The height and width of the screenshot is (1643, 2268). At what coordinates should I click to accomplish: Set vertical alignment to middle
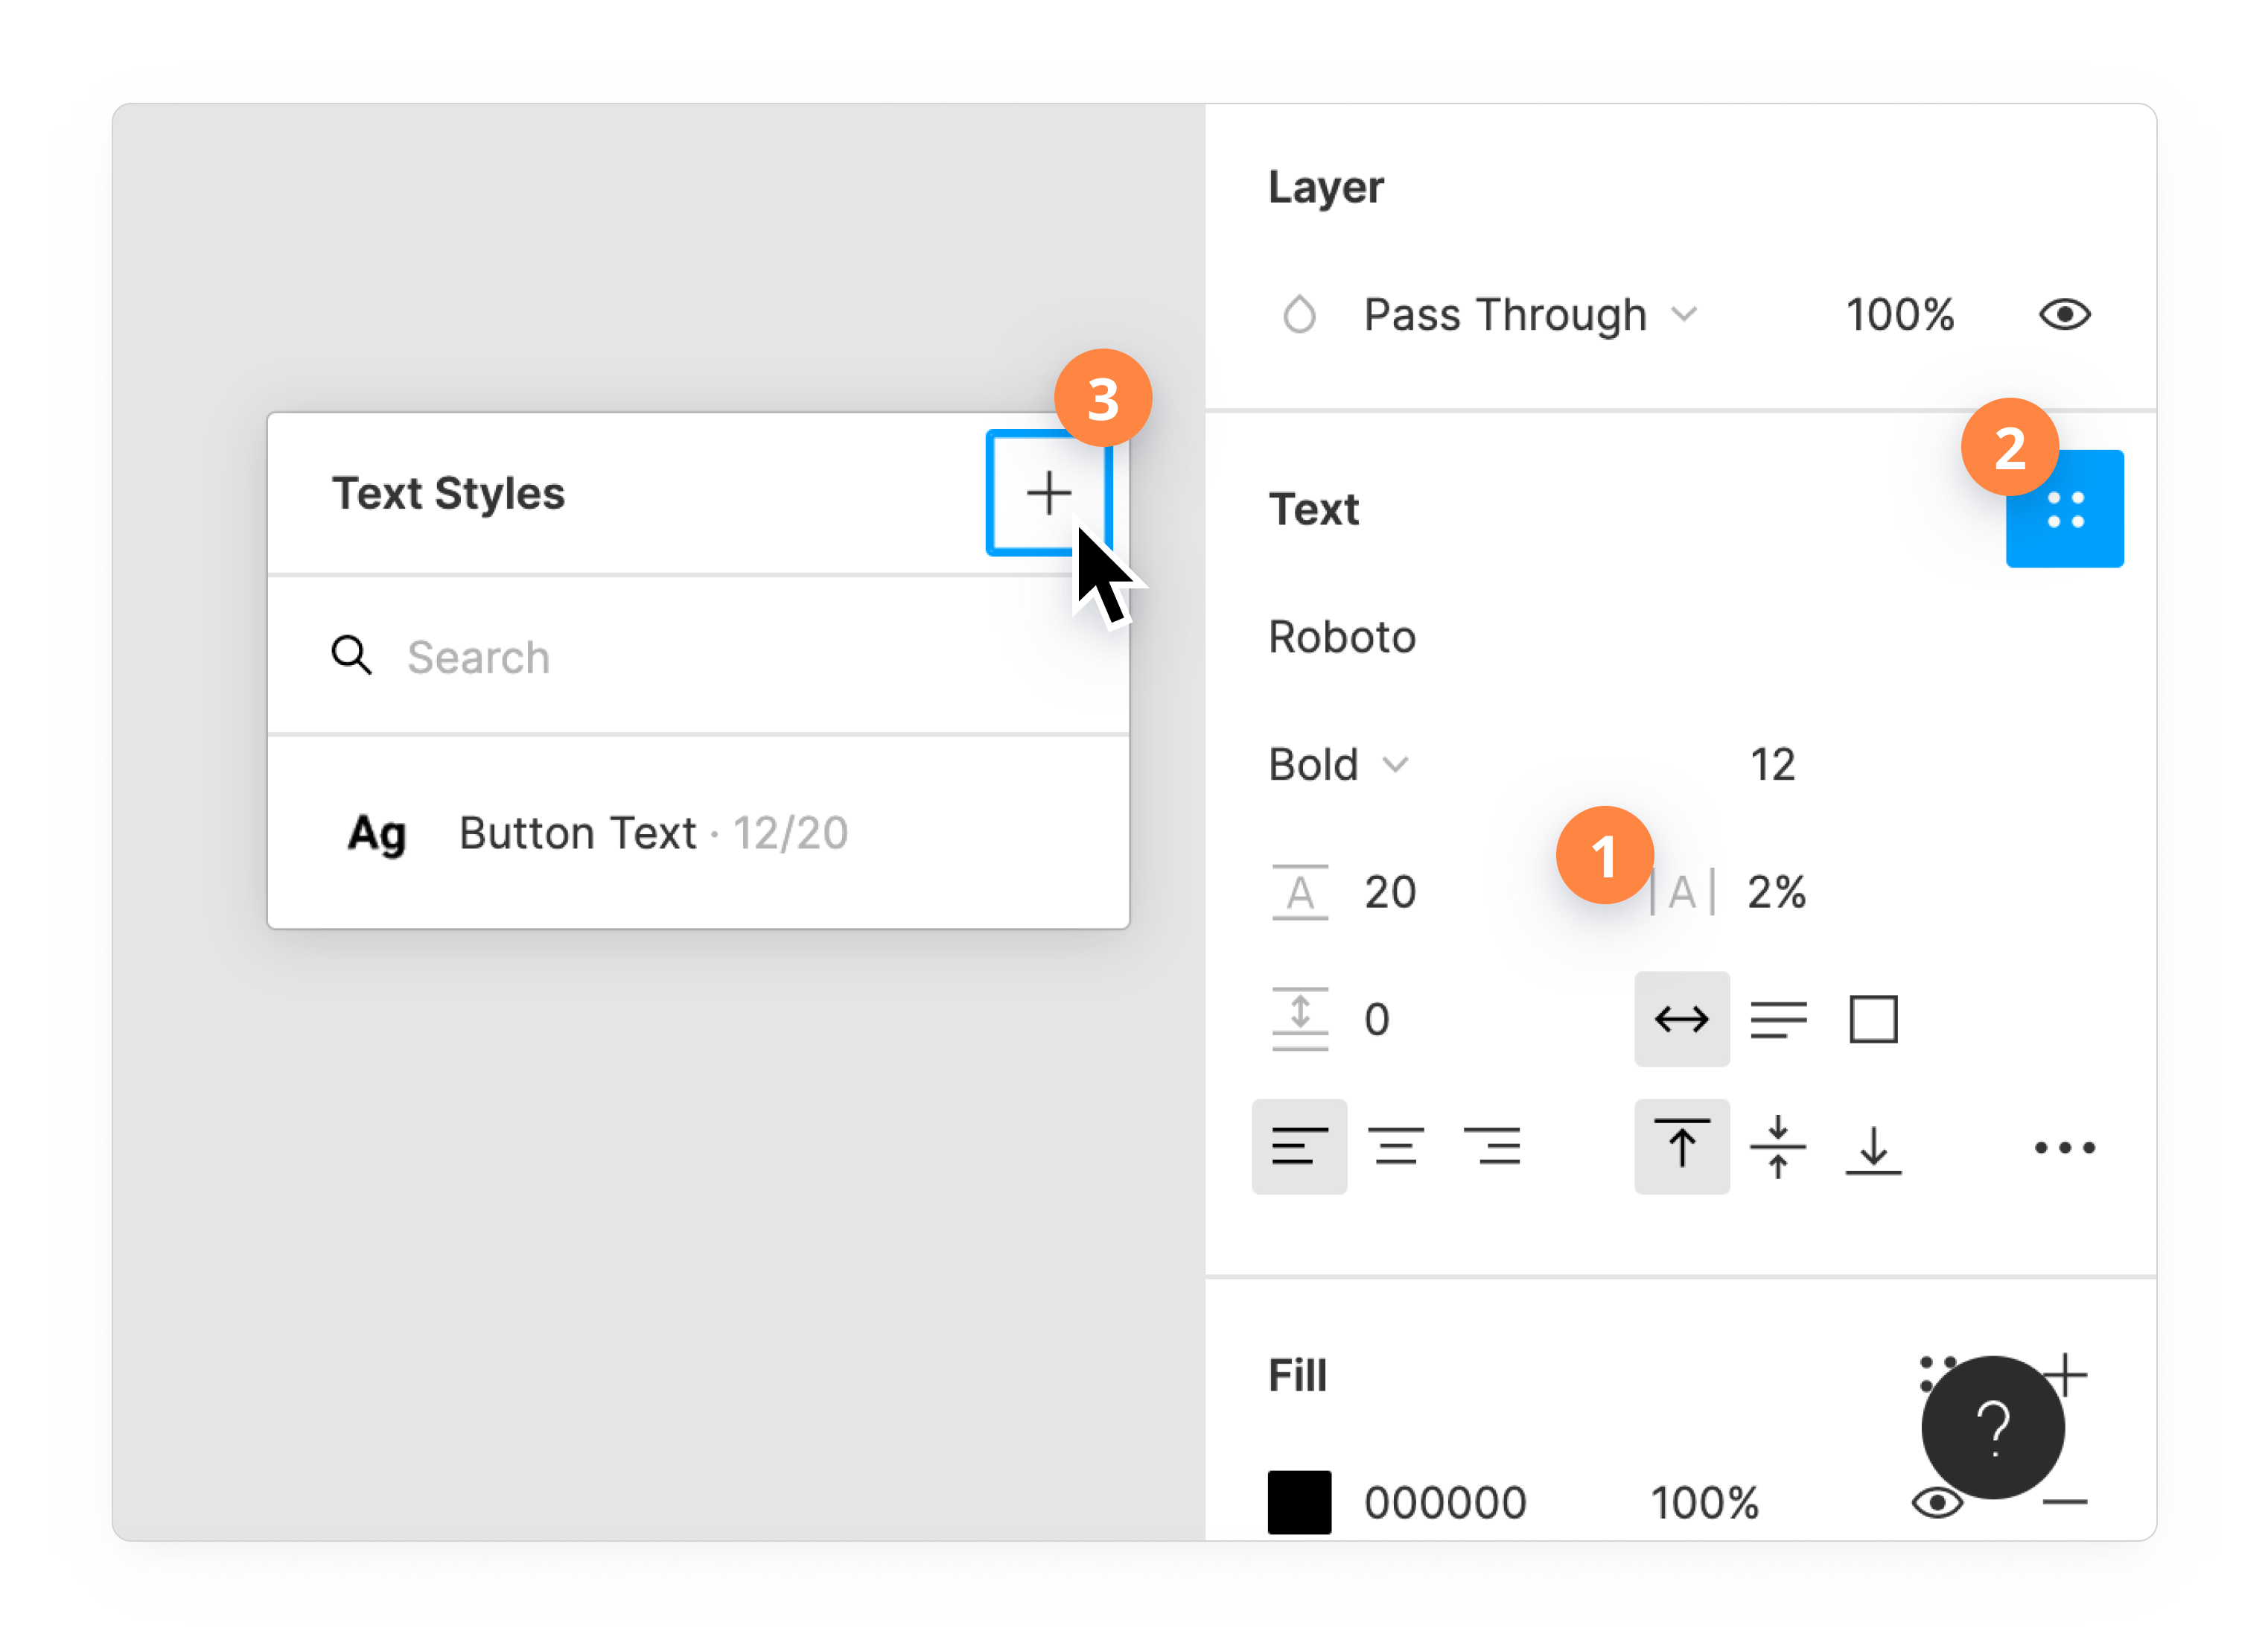pos(1779,1146)
